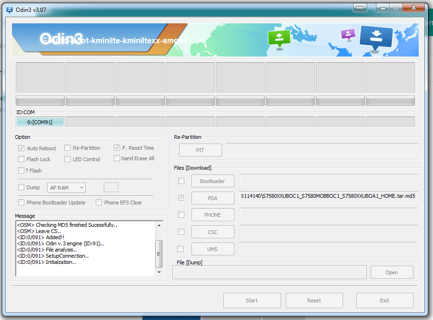Click the 0:[COM91] port box
Viewport: 433px width, 320px height.
pyautogui.click(x=40, y=122)
